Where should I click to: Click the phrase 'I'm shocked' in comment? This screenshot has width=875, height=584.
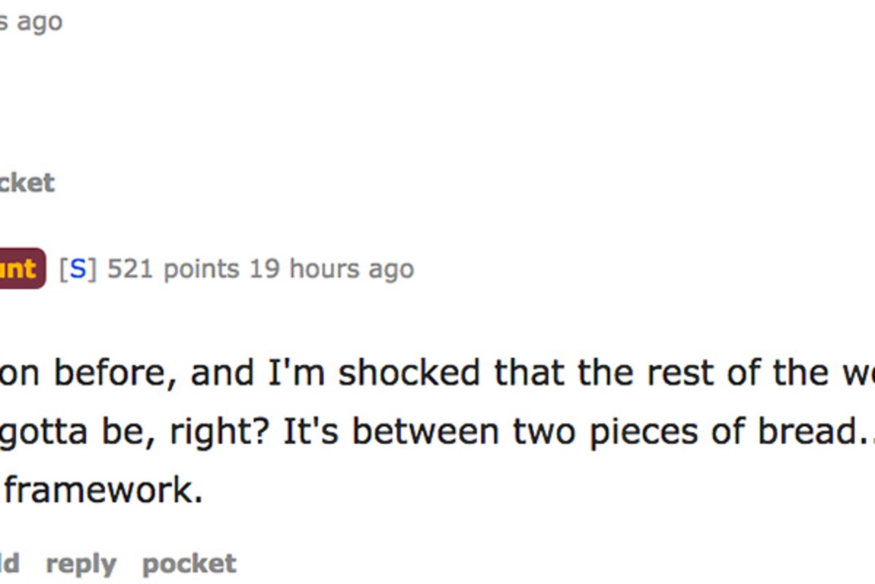[x=377, y=373]
